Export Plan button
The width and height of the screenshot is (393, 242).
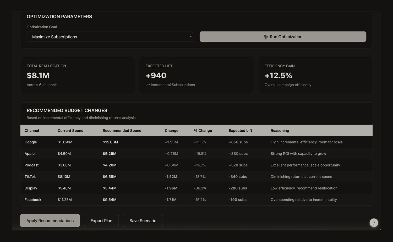(101, 221)
